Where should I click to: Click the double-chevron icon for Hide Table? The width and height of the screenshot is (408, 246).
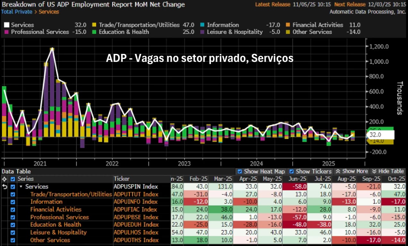(x=374, y=171)
